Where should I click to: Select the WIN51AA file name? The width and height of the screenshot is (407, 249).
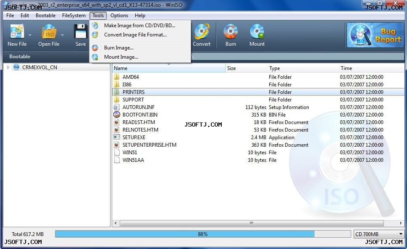[x=133, y=160]
